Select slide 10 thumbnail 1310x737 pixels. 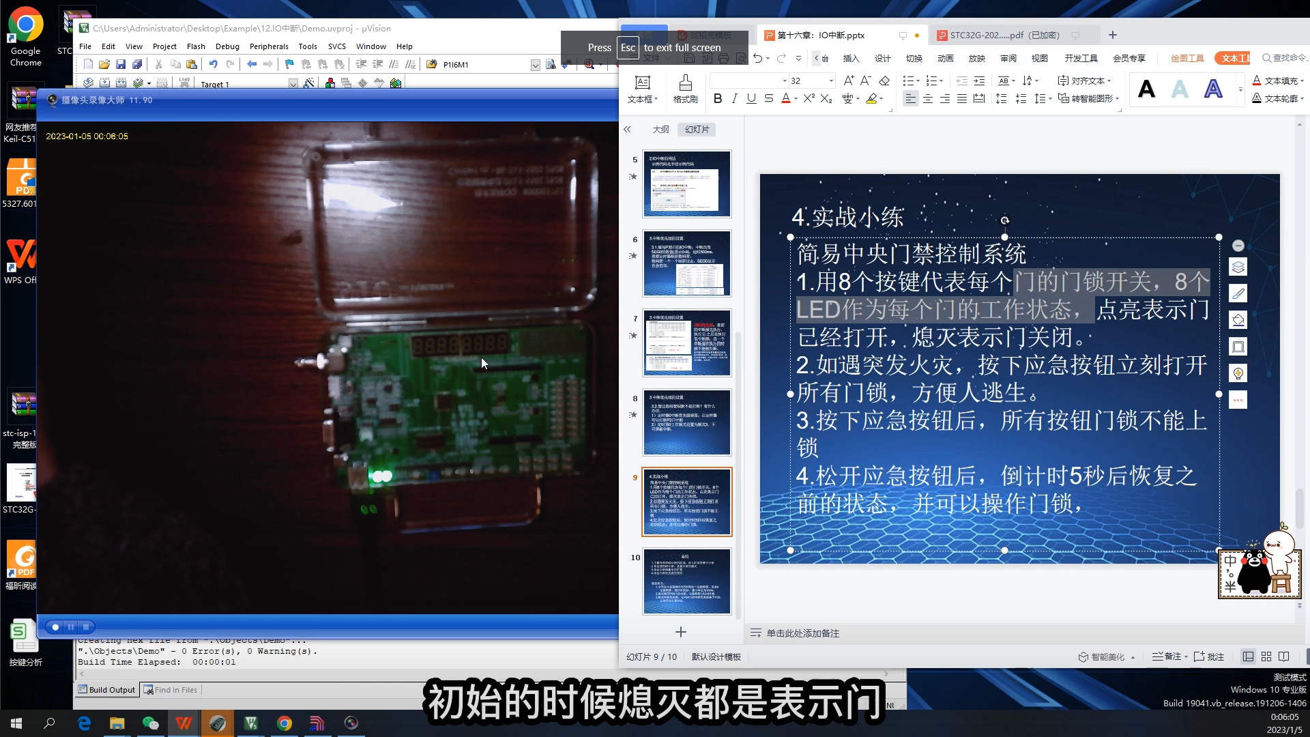(x=686, y=581)
